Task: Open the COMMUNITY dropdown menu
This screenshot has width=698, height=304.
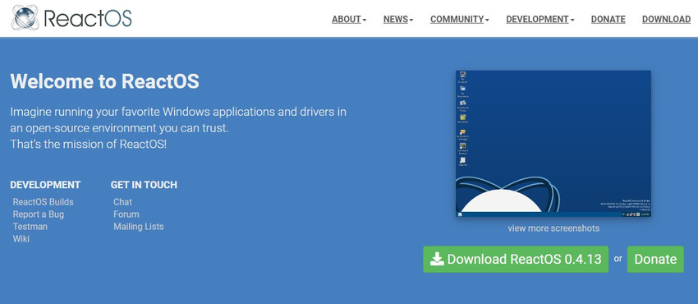Action: pos(460,19)
